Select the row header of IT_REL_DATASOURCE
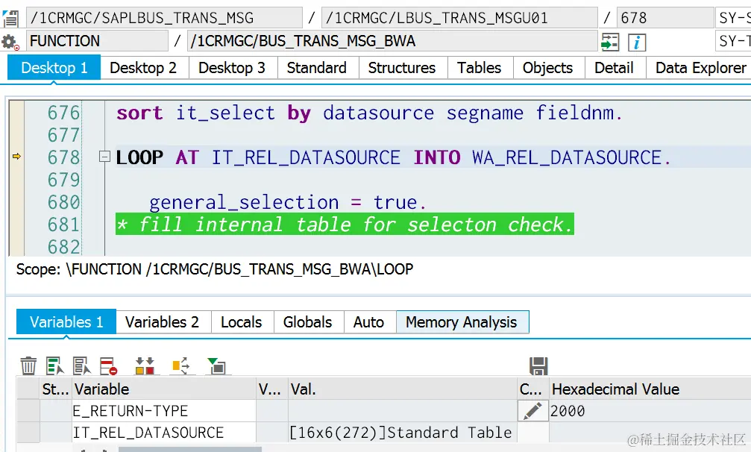751x452 pixels. pos(28,433)
